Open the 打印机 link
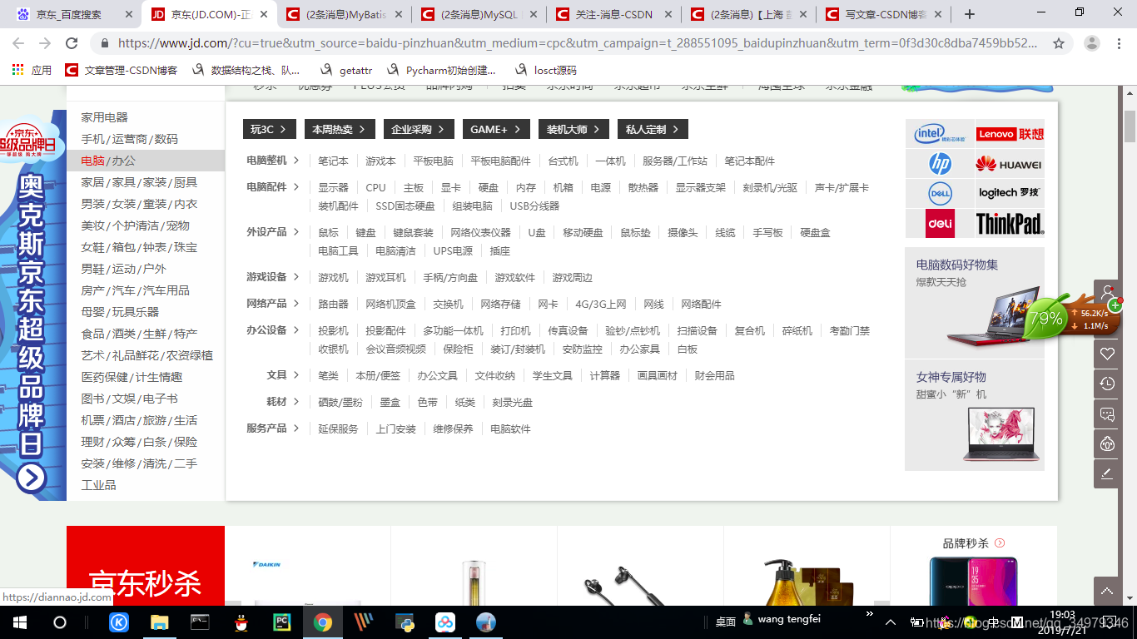 [515, 330]
